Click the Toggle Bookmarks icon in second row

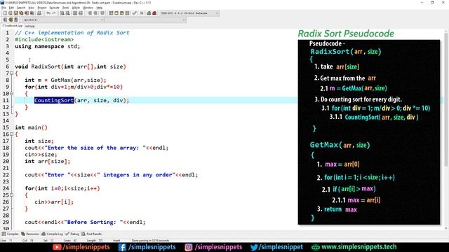pos(11,20)
